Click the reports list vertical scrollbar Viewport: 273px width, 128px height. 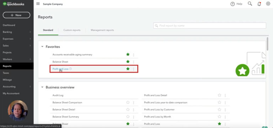(267, 44)
